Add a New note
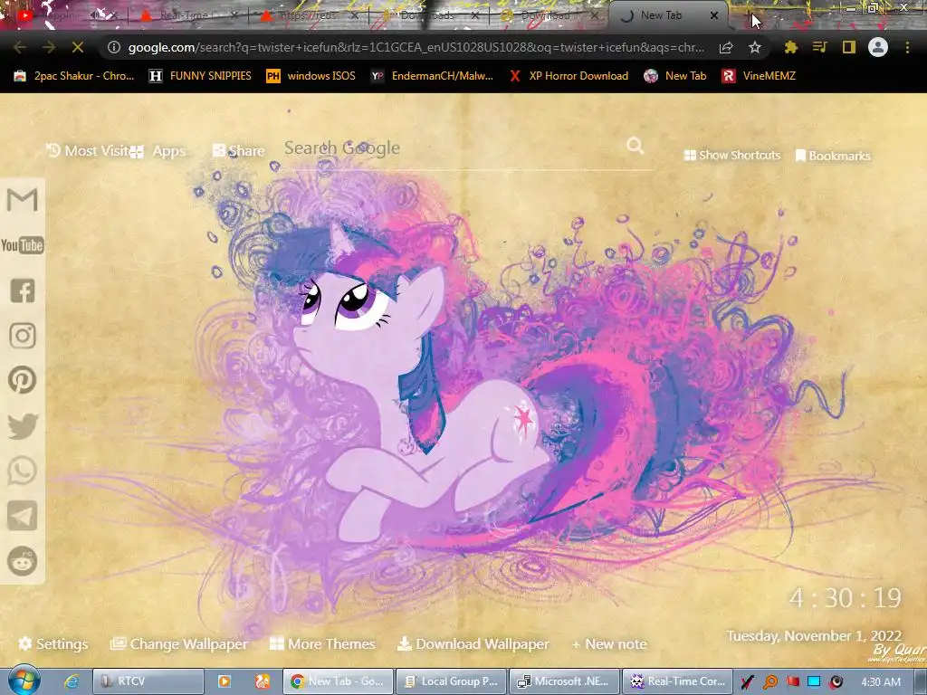 (x=609, y=643)
